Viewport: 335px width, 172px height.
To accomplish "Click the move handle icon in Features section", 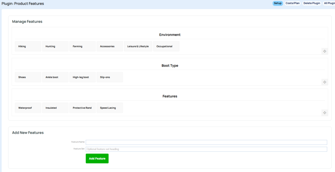I will click(x=325, y=113).
